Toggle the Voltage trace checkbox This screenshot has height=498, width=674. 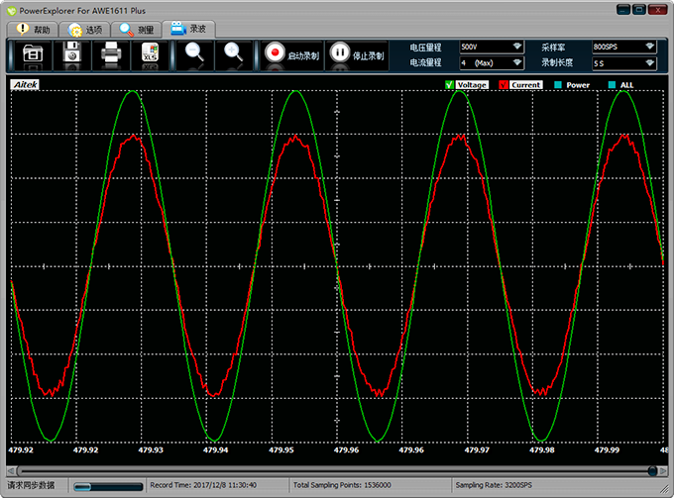[x=450, y=85]
